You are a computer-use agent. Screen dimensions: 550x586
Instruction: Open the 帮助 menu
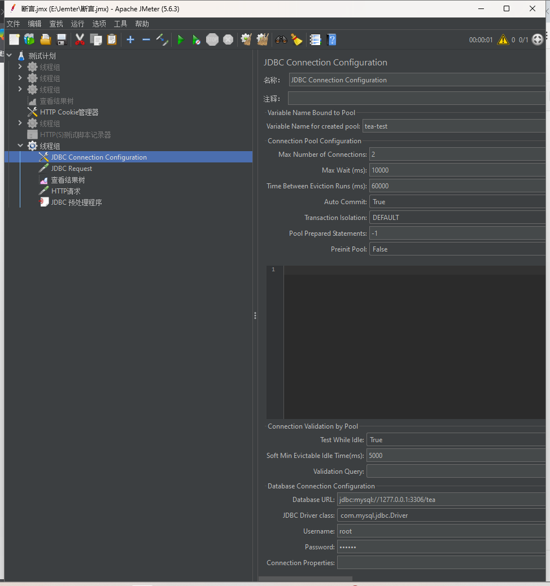142,24
